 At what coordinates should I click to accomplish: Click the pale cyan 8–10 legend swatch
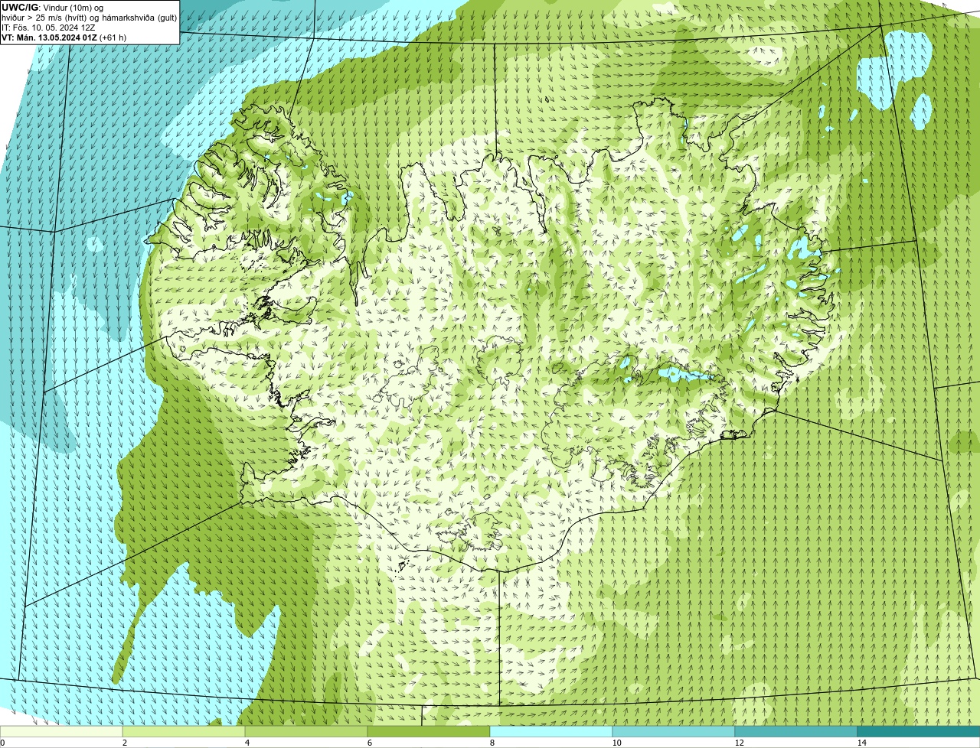[x=551, y=731]
